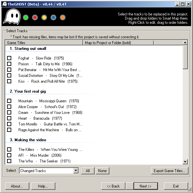This screenshot has width=193, height=193.
Task: Click the yellow fret circle
Action: pos(44,17)
